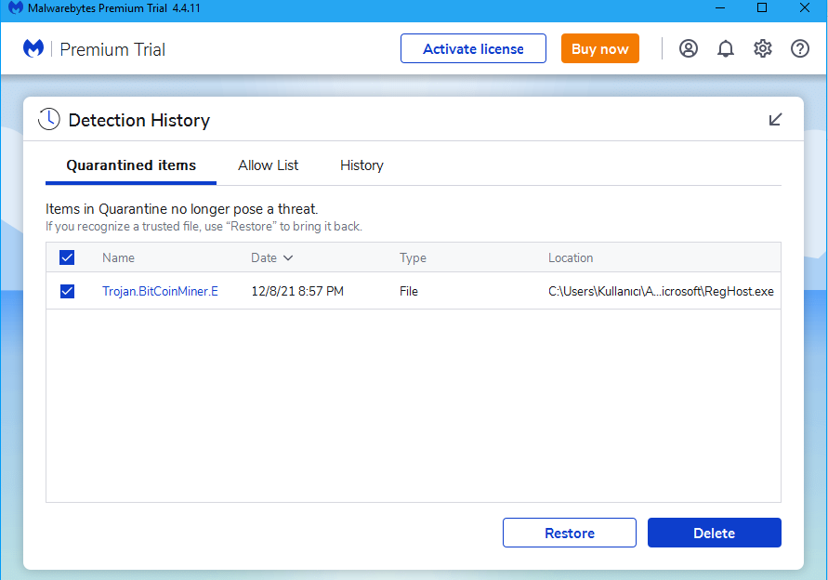Screen dimensions: 828x580
Task: Sort by the Date column arrow
Action: pyautogui.click(x=288, y=257)
